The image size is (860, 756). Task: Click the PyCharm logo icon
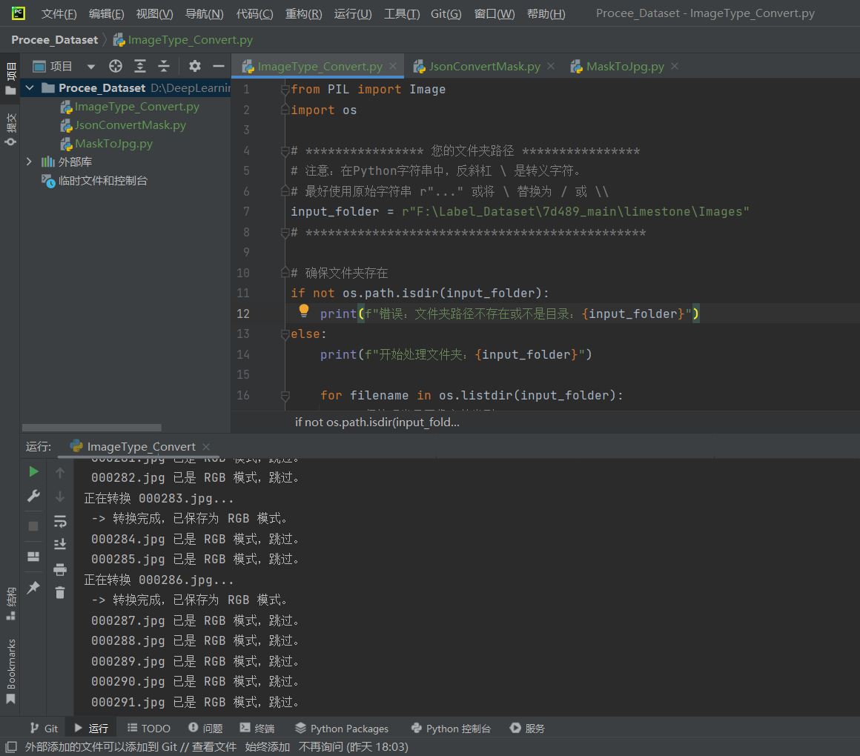[18, 13]
